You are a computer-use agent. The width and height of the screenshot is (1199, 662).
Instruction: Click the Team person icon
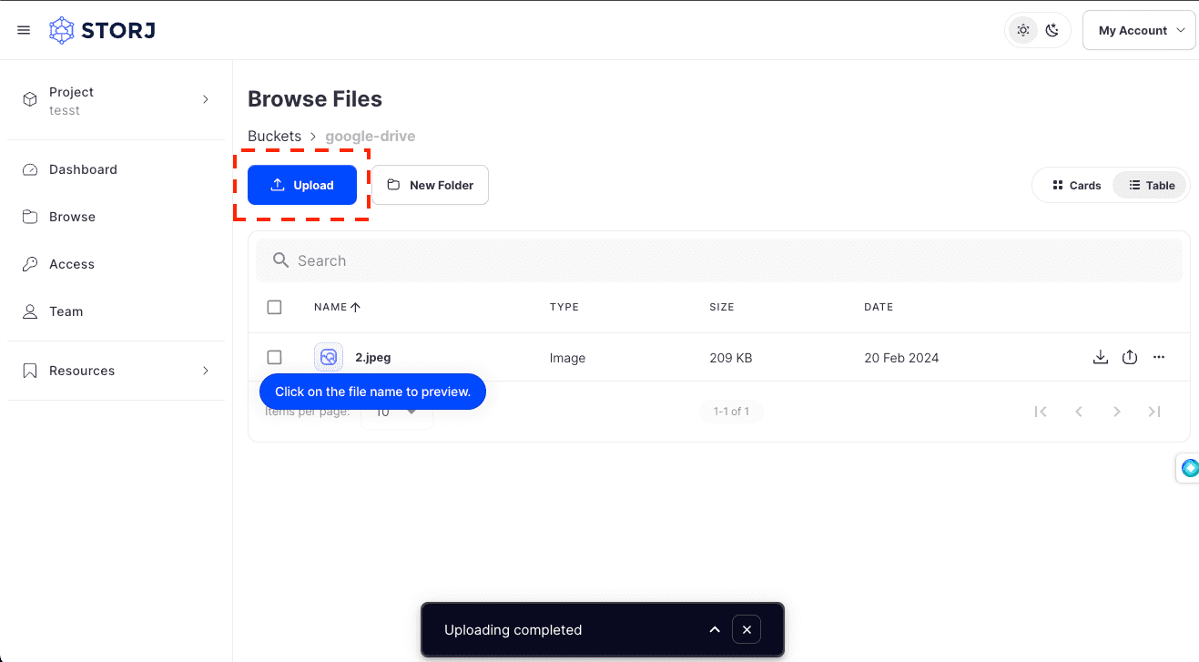click(30, 311)
